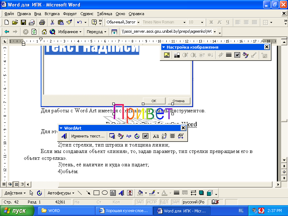This screenshot has width=288, height=216.
Task: Align text left
Action: pyautogui.click(x=238, y=22)
